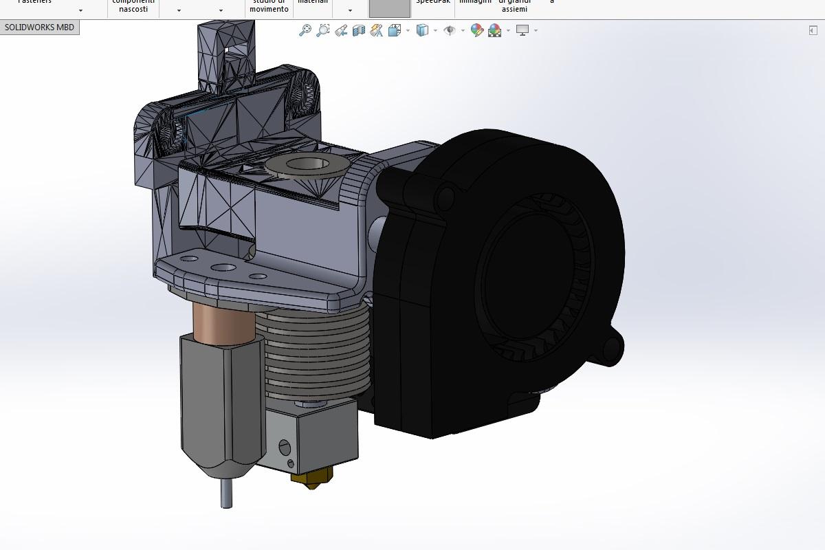Activate the Section View tool
This screenshot has height=550, width=825.
point(358,30)
